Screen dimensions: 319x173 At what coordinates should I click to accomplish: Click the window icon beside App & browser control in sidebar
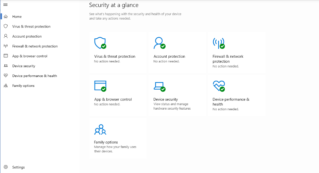(6, 56)
